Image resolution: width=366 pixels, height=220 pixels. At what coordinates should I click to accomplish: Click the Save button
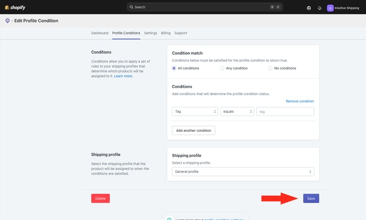click(311, 198)
